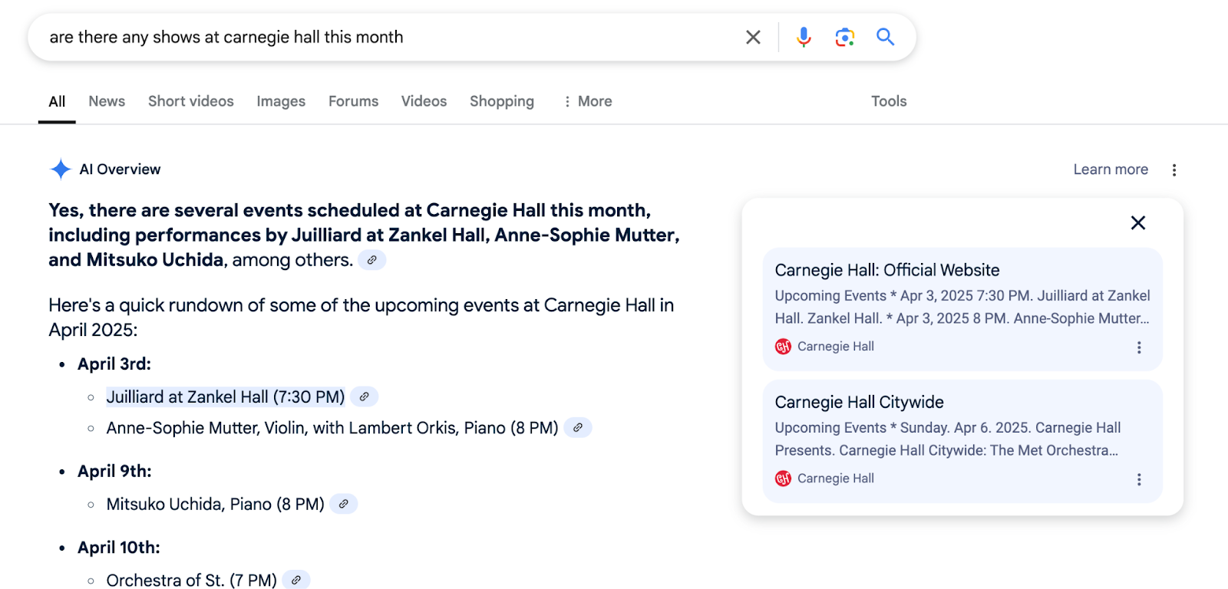Click the 'Orchestra of St. (7 PM)' text

(191, 580)
